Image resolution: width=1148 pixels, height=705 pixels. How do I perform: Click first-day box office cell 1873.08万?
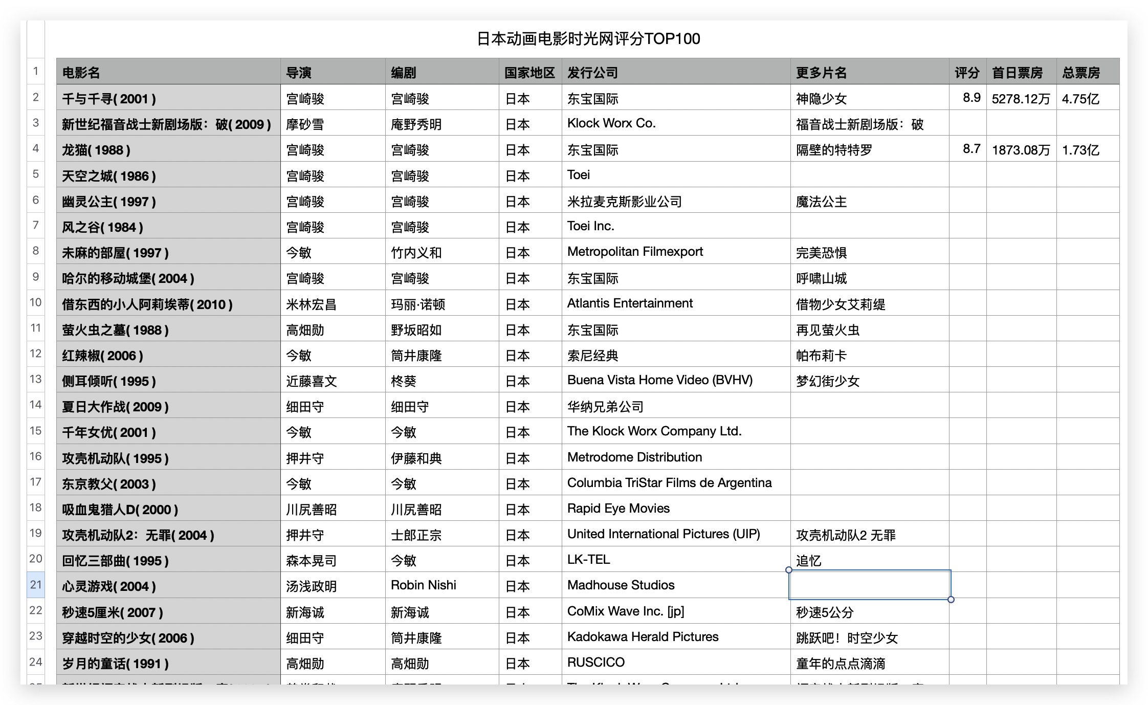click(x=1021, y=149)
